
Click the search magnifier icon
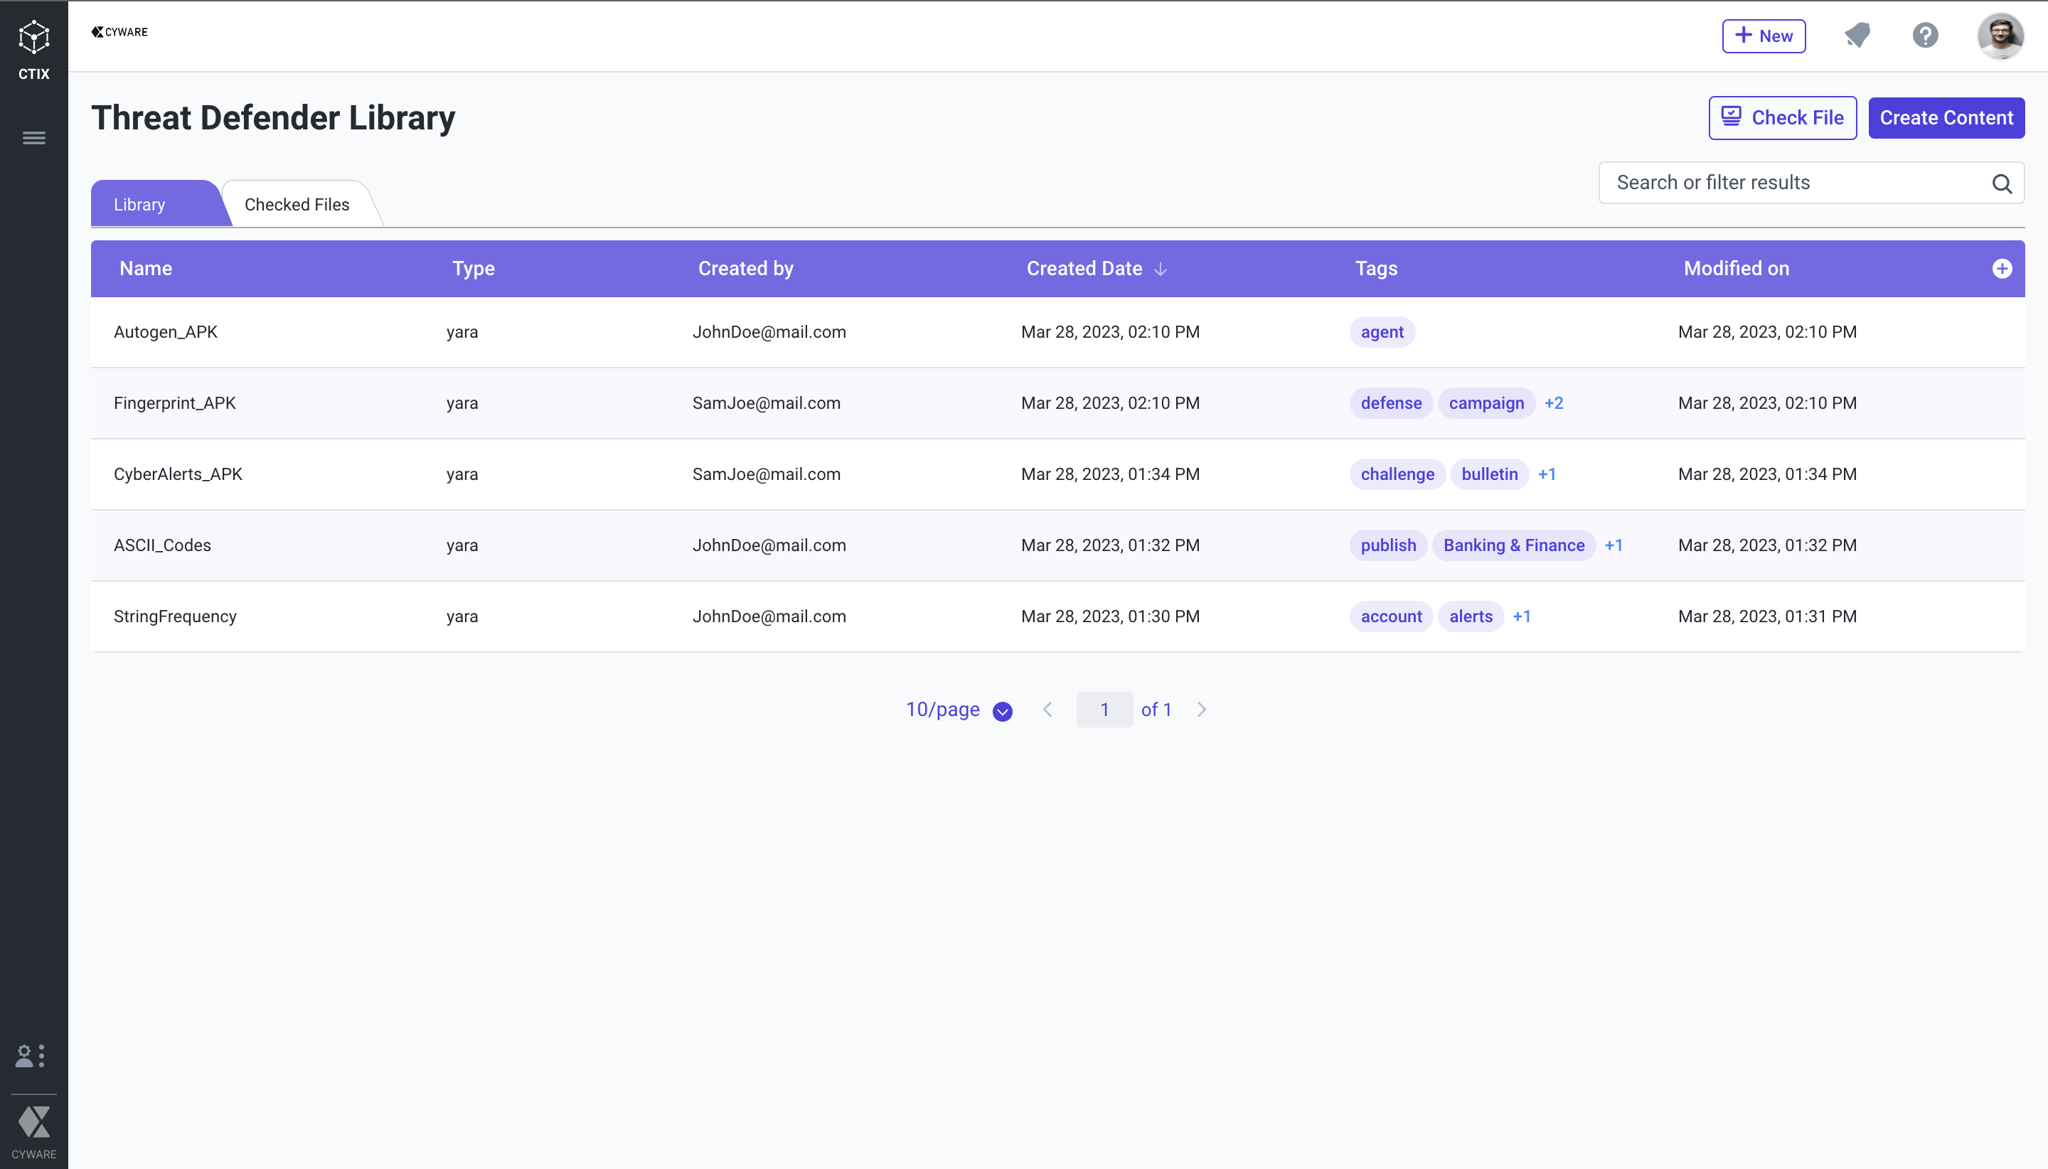(x=2002, y=184)
